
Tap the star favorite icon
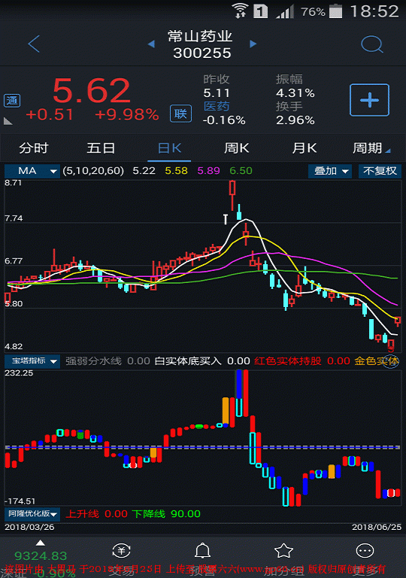283,551
